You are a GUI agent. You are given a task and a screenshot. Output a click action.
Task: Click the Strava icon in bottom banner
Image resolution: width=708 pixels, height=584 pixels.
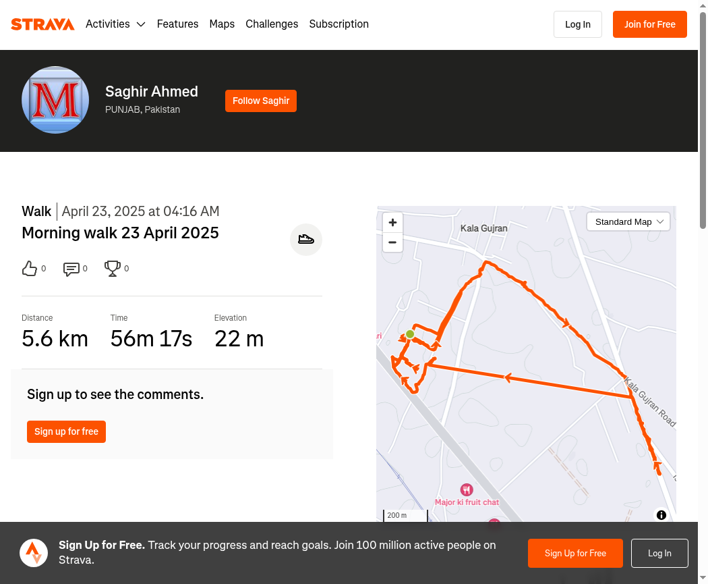pos(34,553)
